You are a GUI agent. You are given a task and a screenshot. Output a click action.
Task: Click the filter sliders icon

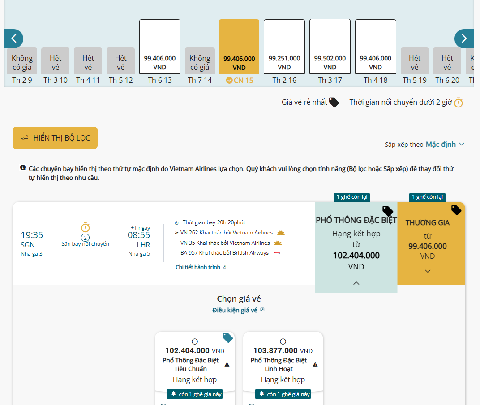tap(25, 138)
